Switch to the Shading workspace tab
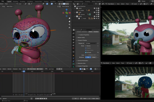 tap(46, 2)
